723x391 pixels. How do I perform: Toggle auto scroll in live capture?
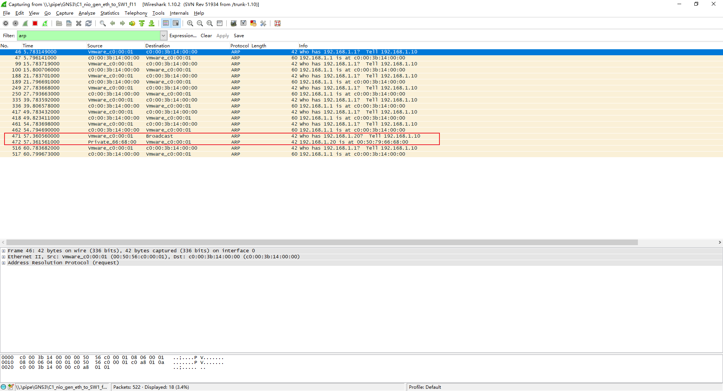point(176,23)
